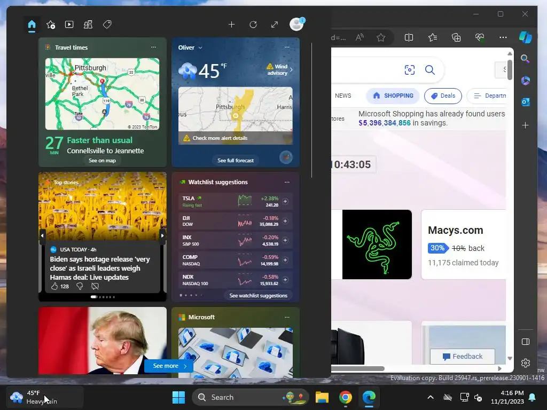Like the Biden hostage story

pos(54,286)
